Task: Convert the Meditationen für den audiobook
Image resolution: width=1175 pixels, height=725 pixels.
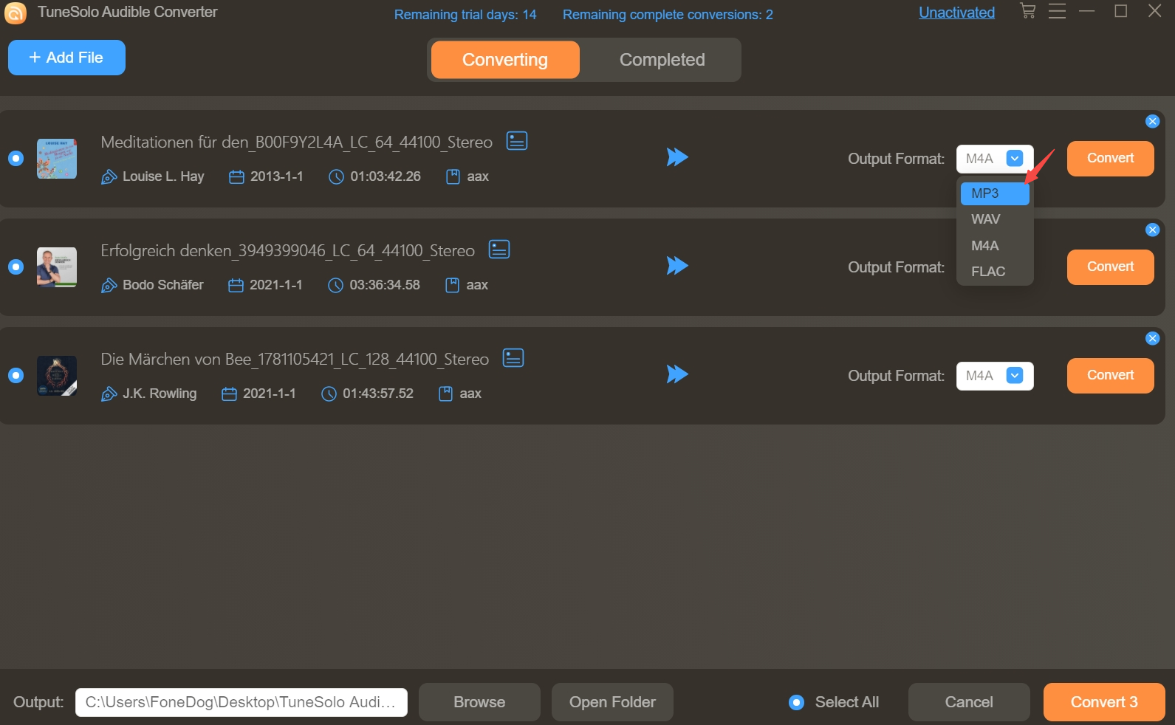Action: (x=1110, y=158)
